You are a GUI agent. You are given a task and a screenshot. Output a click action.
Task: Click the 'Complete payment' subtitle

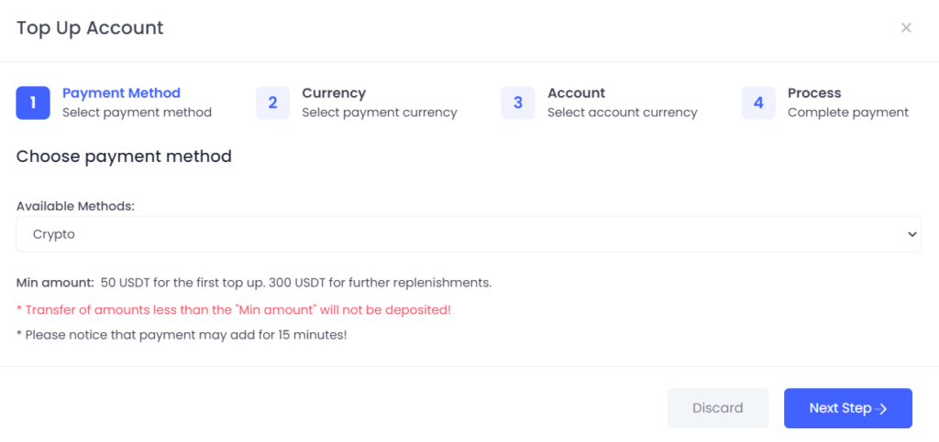pos(848,113)
